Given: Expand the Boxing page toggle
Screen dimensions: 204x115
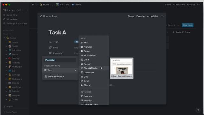Looking at the screenshot, I should [6, 58].
